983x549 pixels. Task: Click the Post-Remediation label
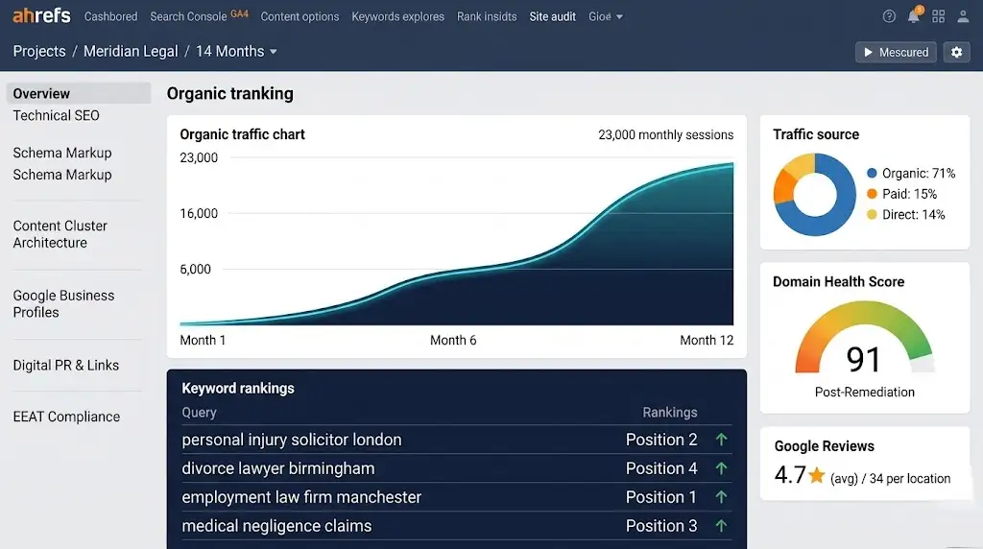point(865,393)
